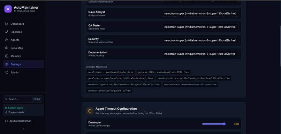281x134 pixels.
Task: Click the "Security" row label
Action: tap(93, 39)
